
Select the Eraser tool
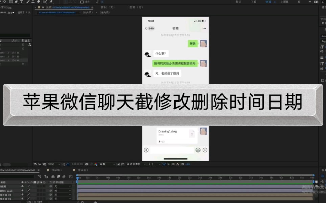[38, 2]
